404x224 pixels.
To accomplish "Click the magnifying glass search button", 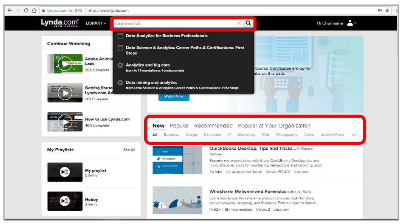I will click(x=248, y=23).
